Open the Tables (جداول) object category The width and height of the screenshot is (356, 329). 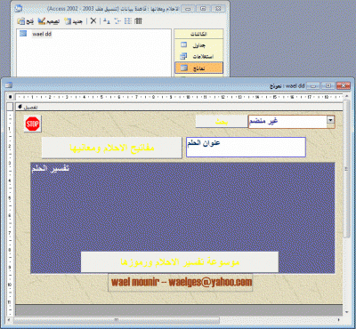point(198,45)
